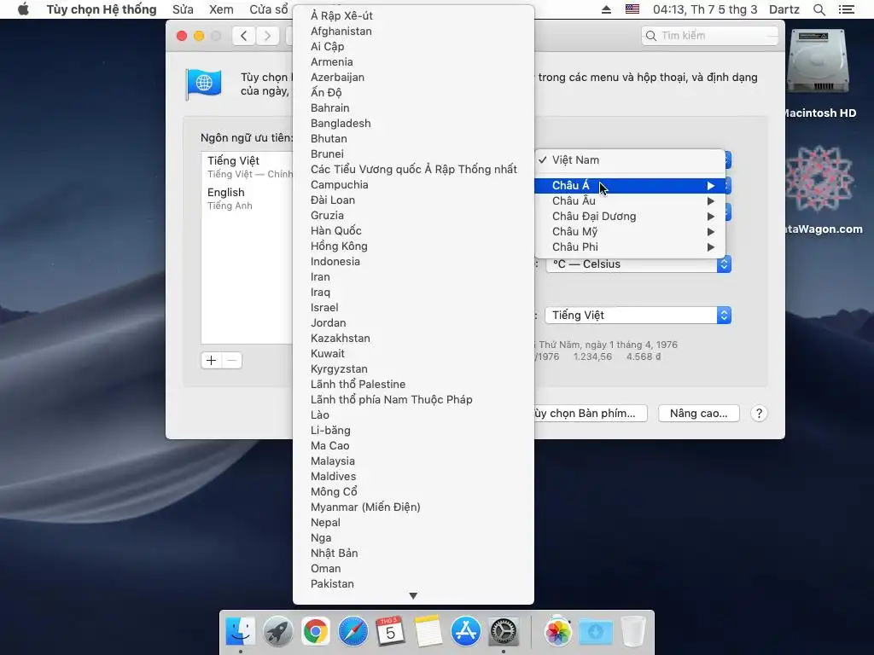This screenshot has width=874, height=655.
Task: Open the Xem menu
Action: pyautogui.click(x=221, y=9)
